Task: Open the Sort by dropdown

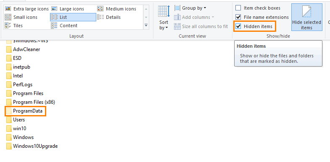Action: pyautogui.click(x=164, y=18)
